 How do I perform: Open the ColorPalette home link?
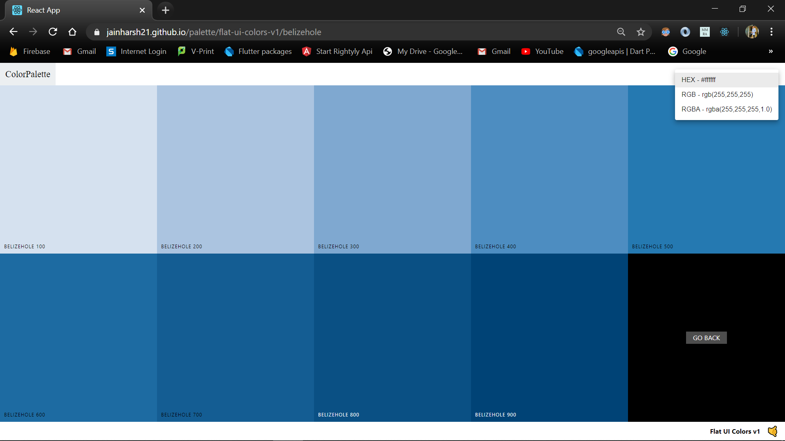click(x=27, y=74)
